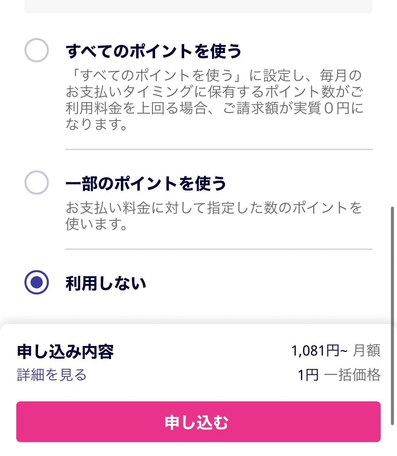Click the gray box at the top
The height and width of the screenshot is (456, 397).
[x=198, y=6]
